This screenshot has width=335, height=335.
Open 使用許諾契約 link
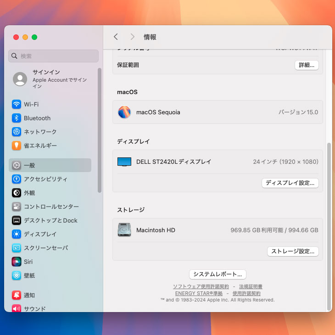246,293
